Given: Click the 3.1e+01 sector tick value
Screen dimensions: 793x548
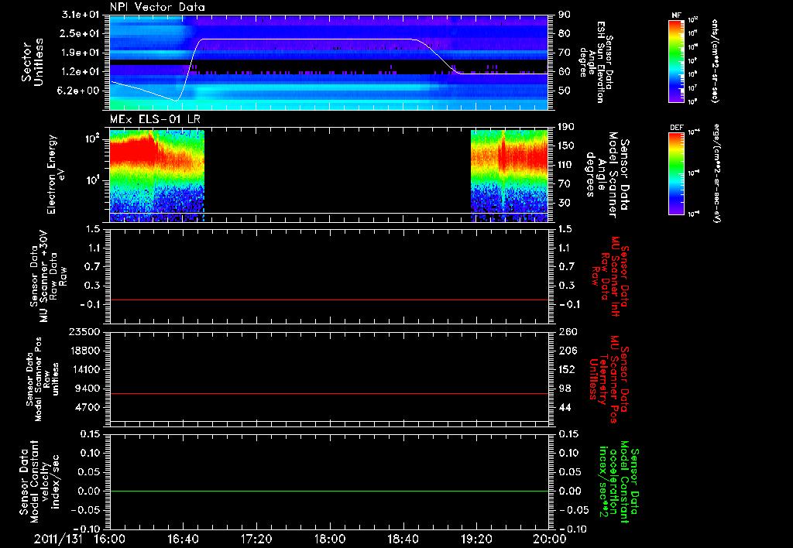Looking at the screenshot, I should point(81,15).
